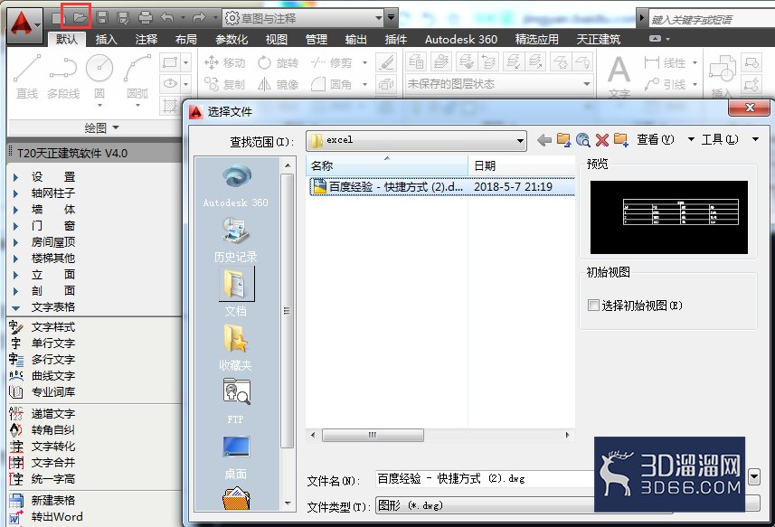Click the Print (plot) icon in quick access toolbar
Screen dimensions: 775x527
tap(146, 18)
